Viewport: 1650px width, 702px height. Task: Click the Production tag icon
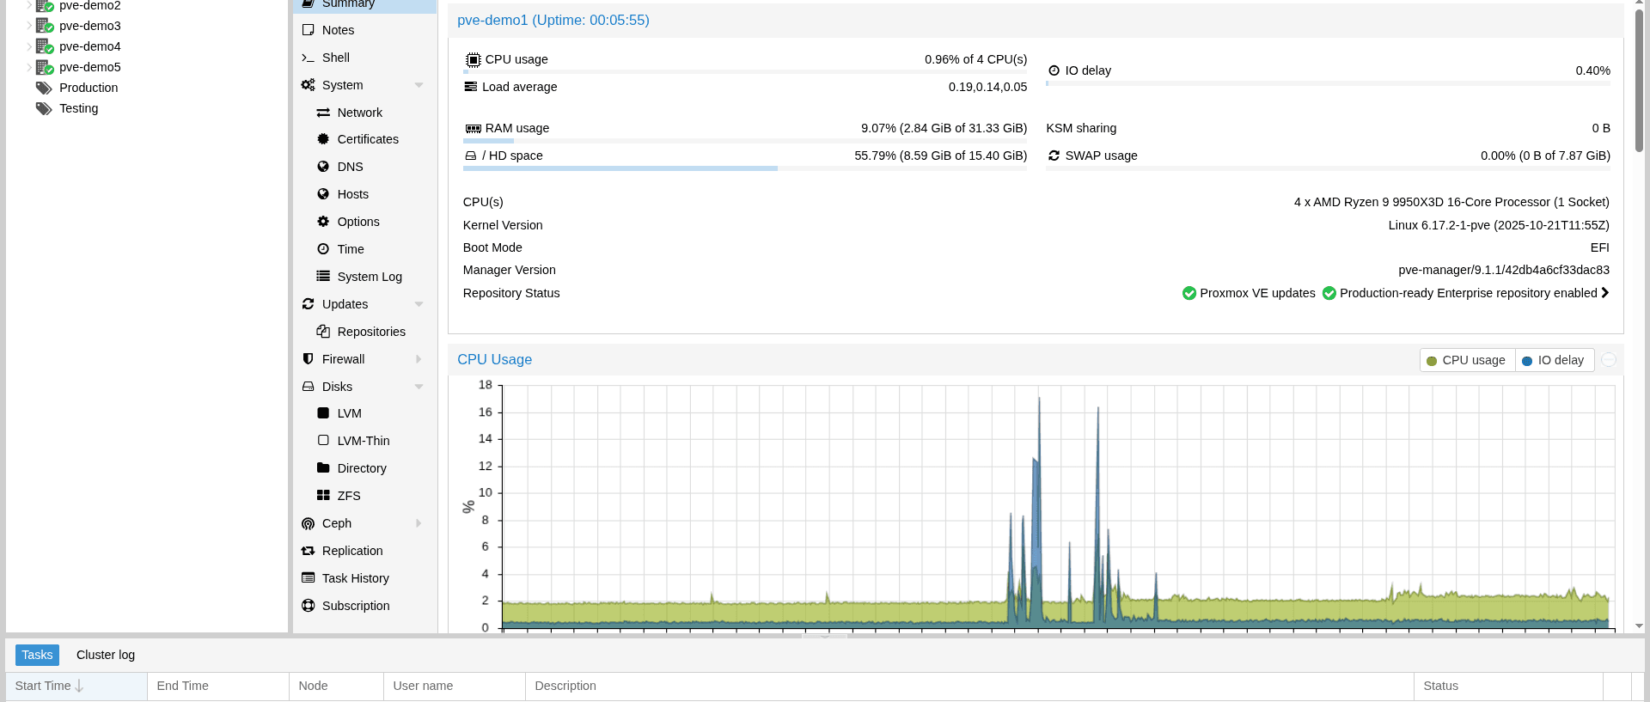[x=44, y=88]
